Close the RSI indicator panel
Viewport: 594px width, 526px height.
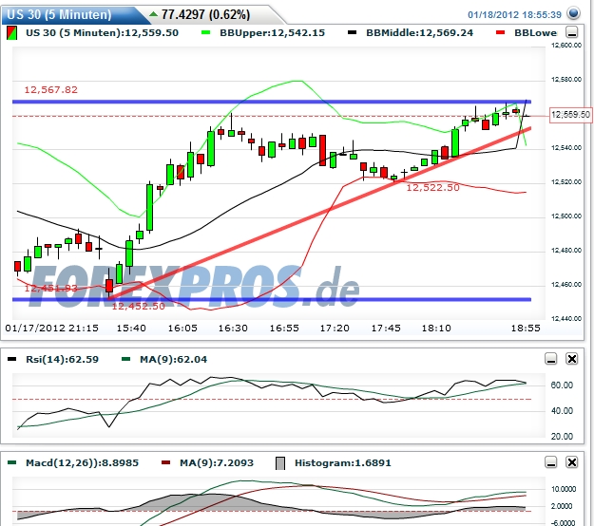coord(571,358)
